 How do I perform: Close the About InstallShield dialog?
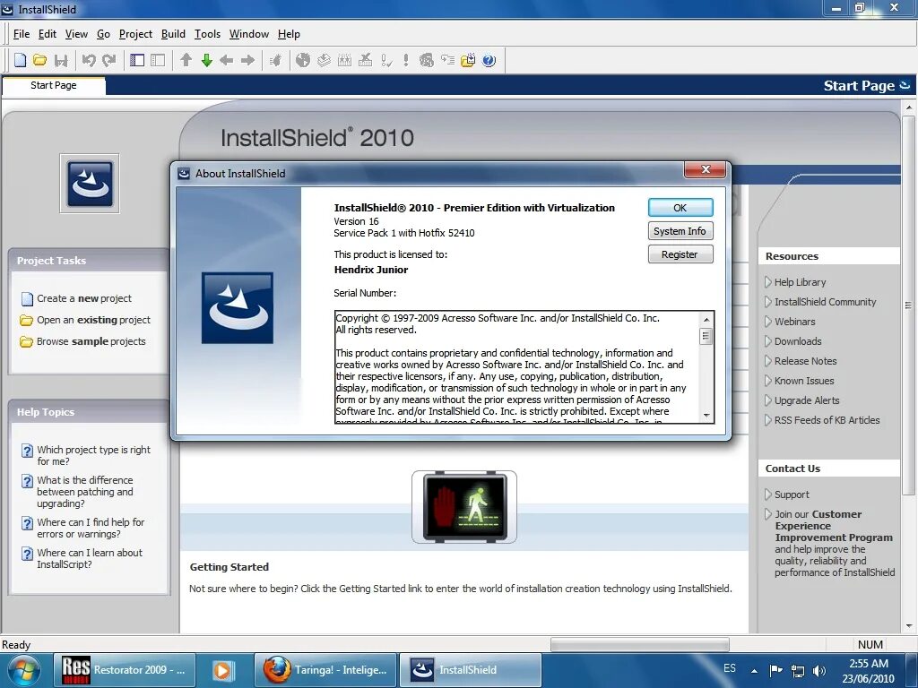click(706, 169)
